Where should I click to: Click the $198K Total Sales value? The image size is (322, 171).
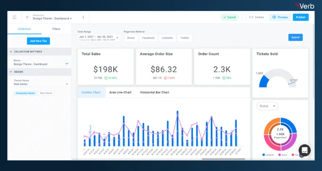coord(106,69)
